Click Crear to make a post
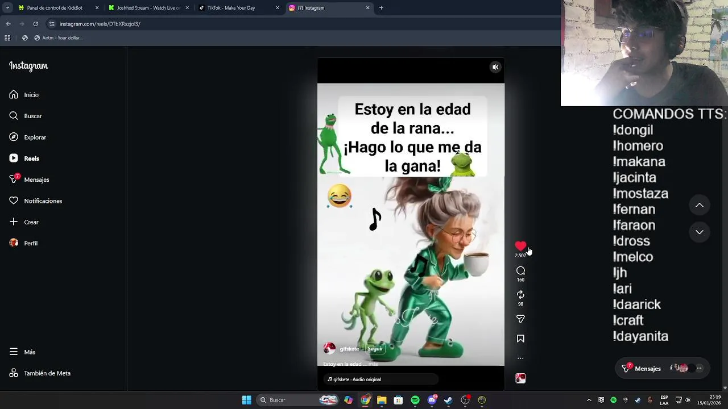 click(23, 222)
